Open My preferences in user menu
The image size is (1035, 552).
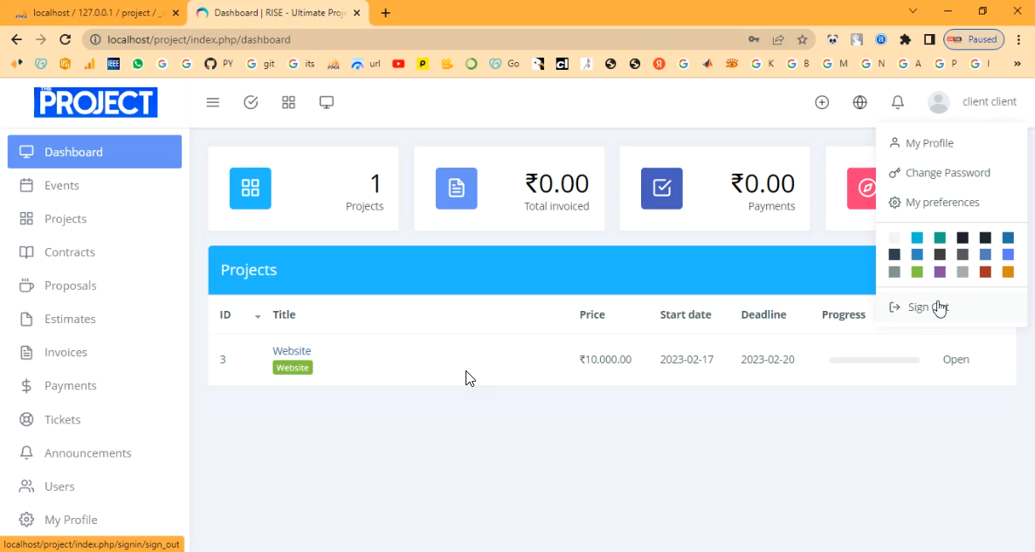[x=942, y=203]
